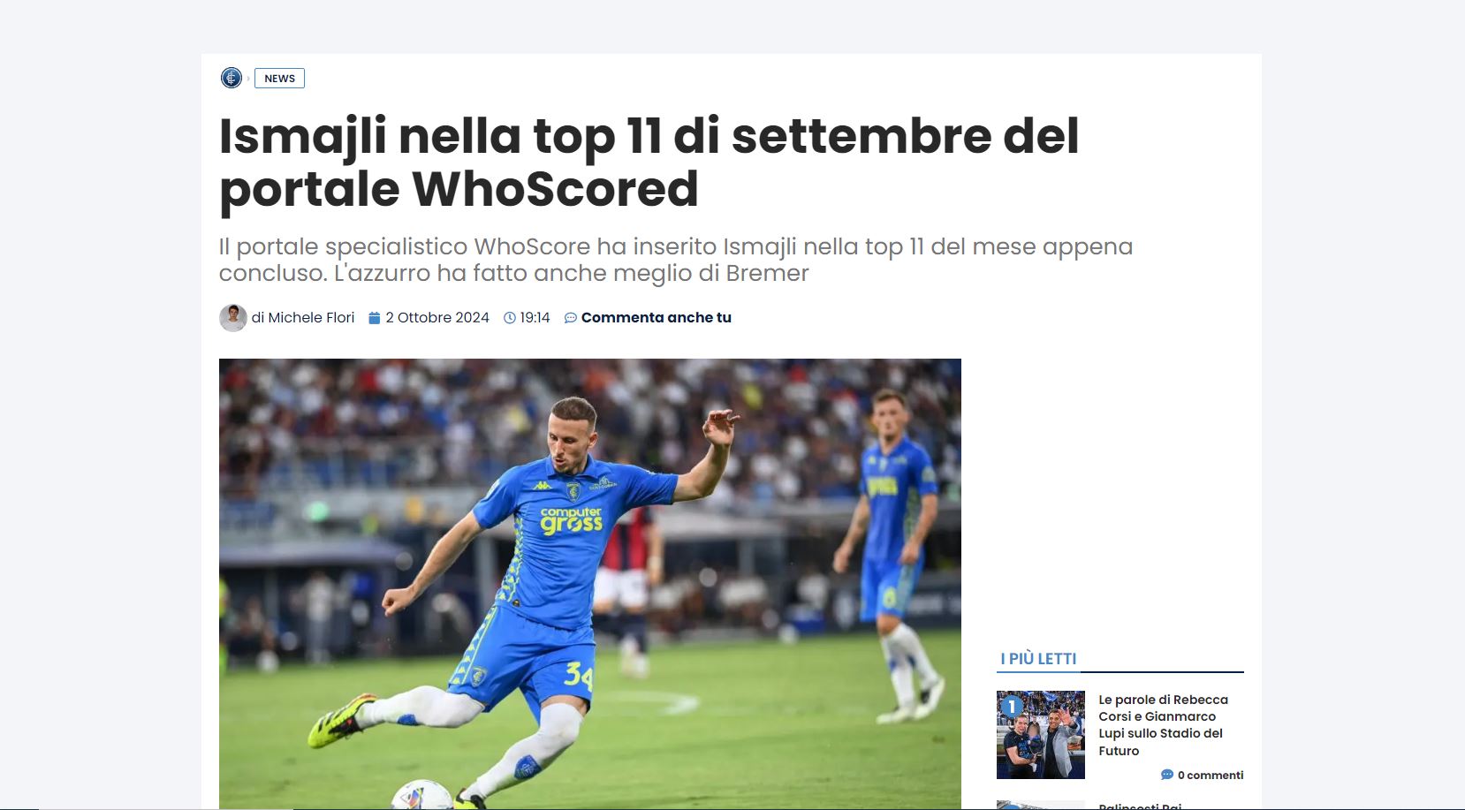
Task: Click the article subtitle about WhoScore
Action: 676,260
